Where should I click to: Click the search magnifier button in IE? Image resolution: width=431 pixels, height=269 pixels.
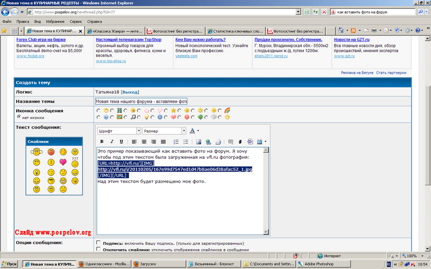click(421, 12)
